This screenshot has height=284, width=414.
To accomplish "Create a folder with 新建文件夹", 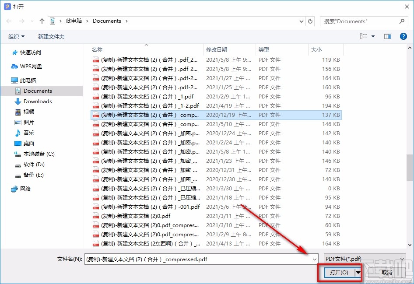I will point(51,36).
